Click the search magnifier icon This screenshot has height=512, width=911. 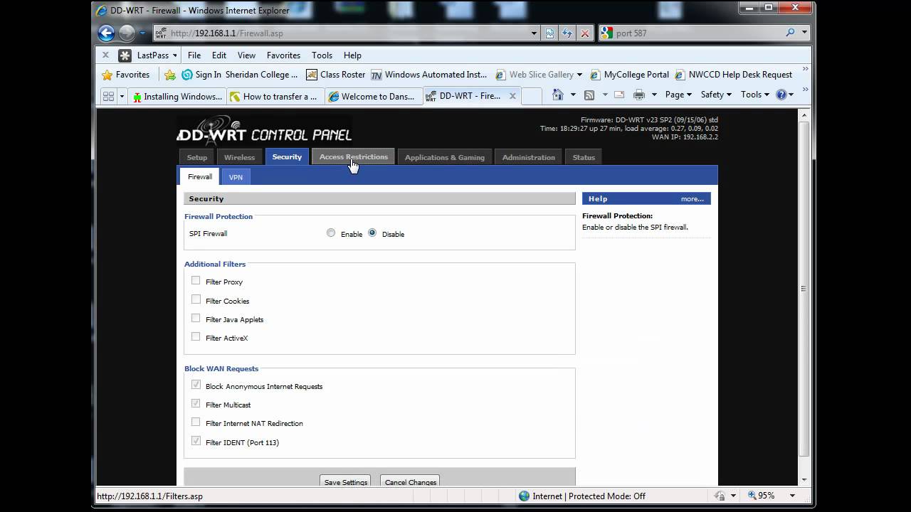790,33
